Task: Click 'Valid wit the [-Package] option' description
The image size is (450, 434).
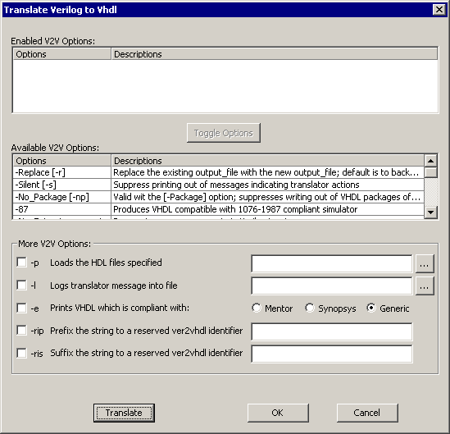Action: 267,197
